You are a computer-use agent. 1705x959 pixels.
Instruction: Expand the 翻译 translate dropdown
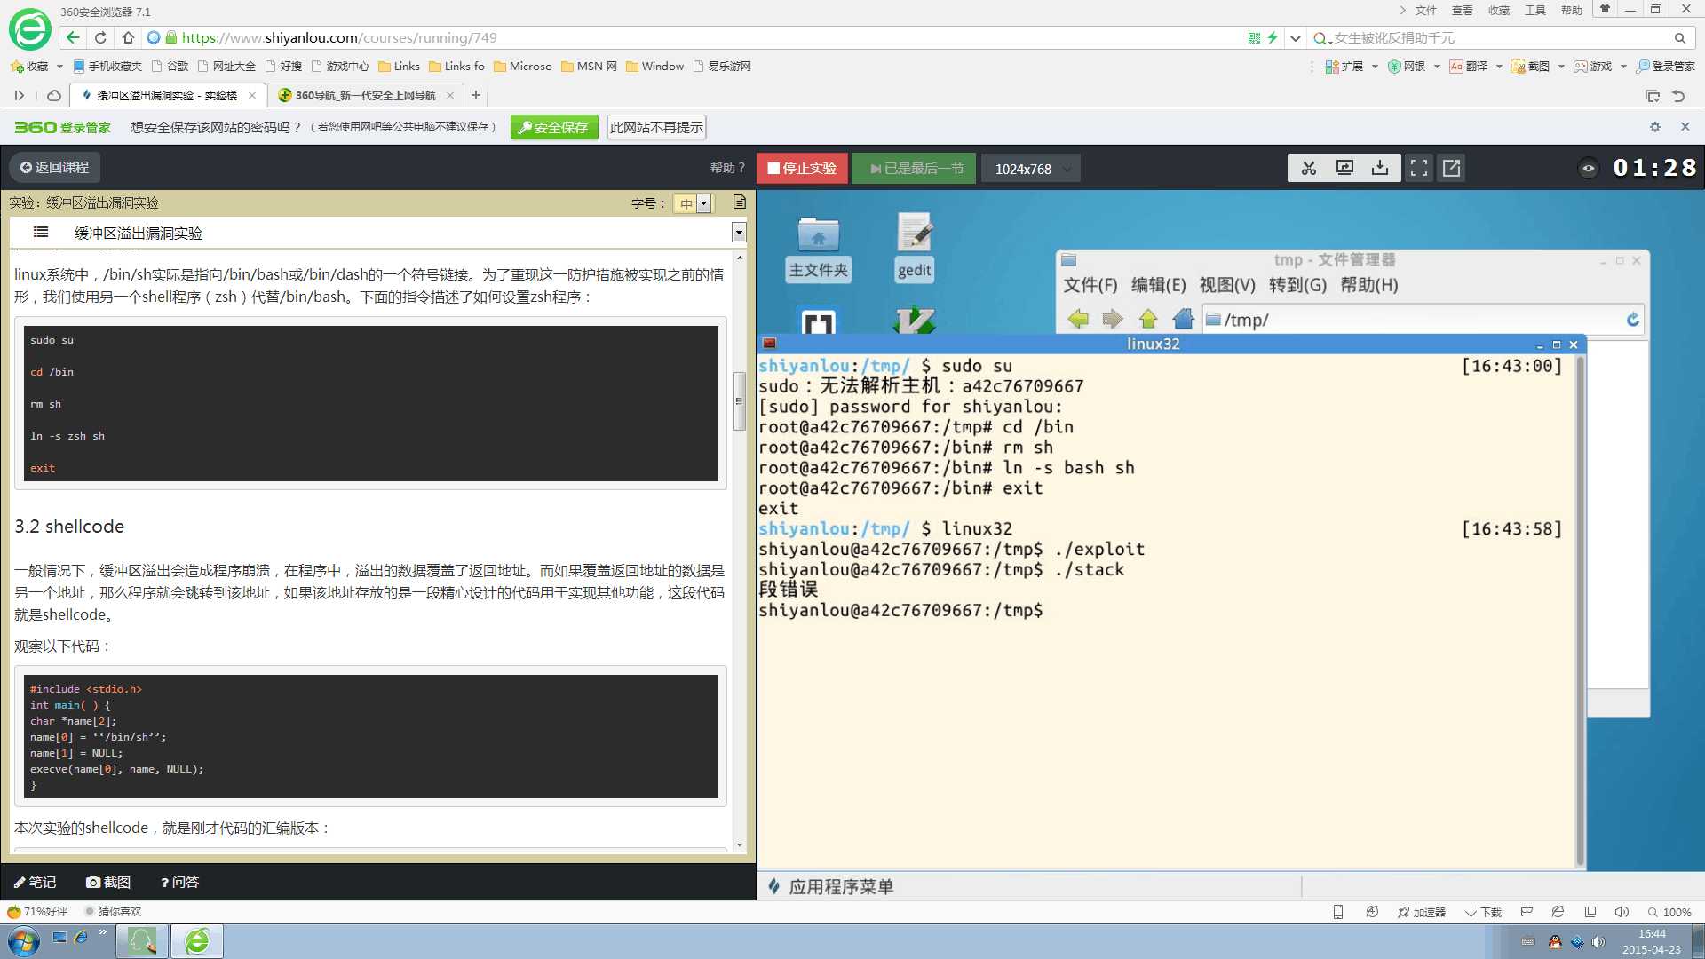click(1499, 67)
